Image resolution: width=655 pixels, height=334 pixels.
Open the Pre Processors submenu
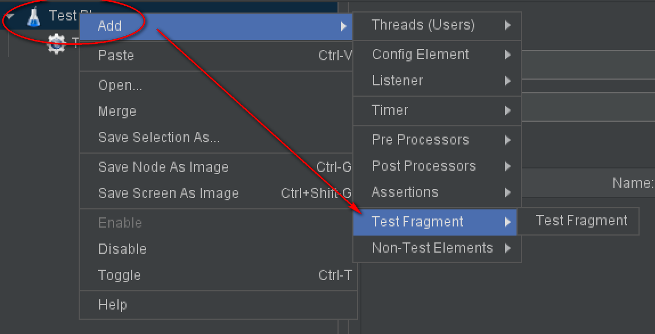[x=437, y=139]
